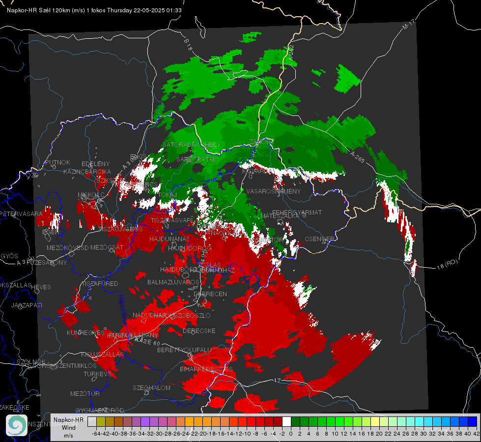Select the TISZAFÜRED label

pos(100,284)
